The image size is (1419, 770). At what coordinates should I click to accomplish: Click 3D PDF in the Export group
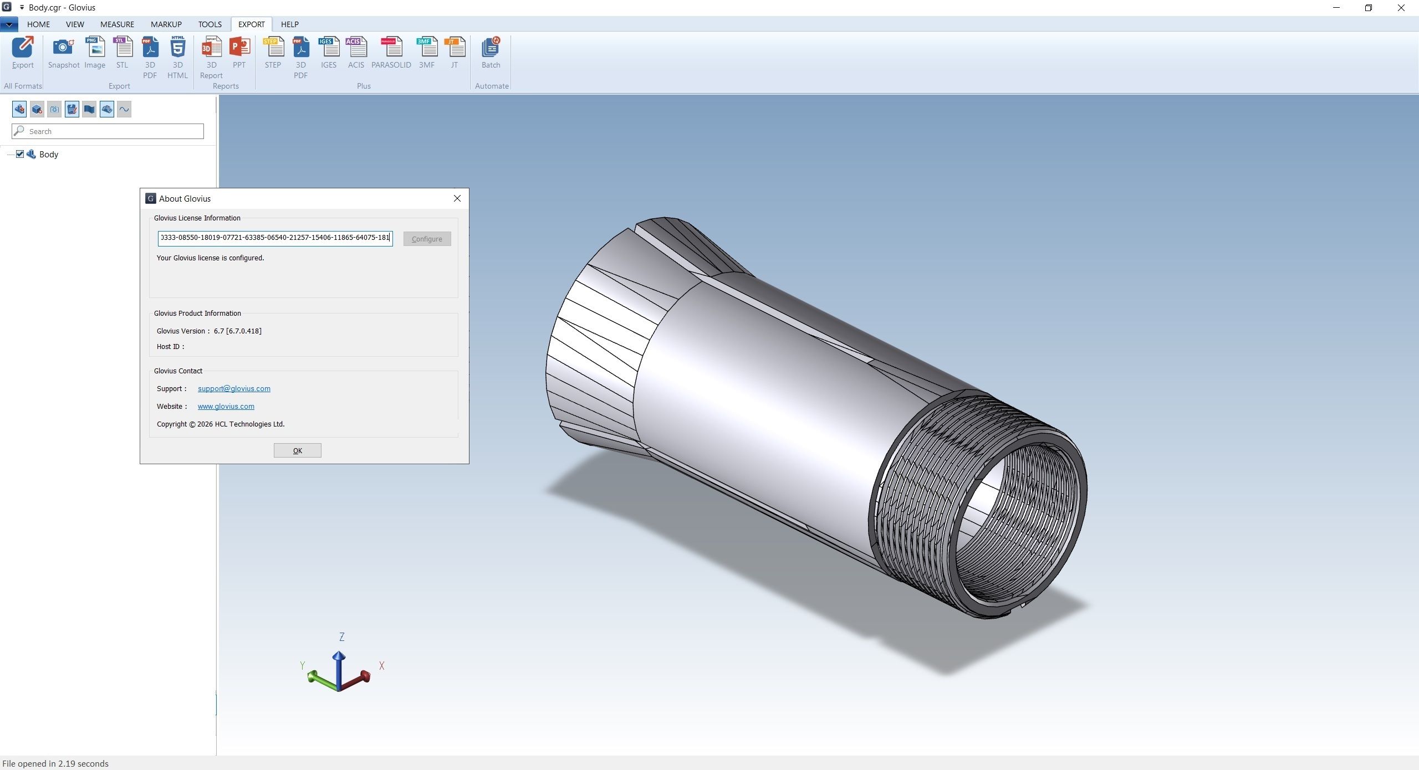coord(150,58)
